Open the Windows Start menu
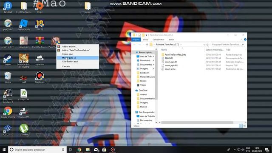272x153 pixels. pos(4,150)
